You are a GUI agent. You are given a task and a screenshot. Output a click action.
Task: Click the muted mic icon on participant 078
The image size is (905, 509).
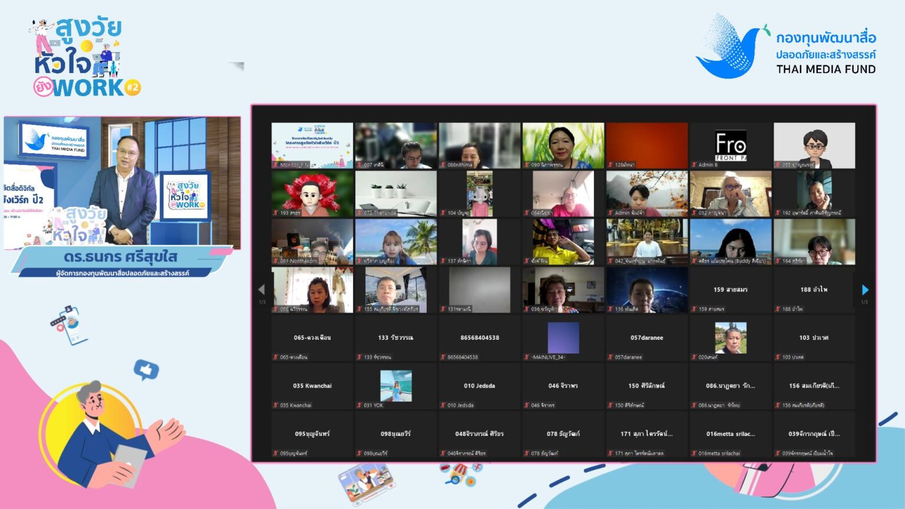[x=526, y=453]
